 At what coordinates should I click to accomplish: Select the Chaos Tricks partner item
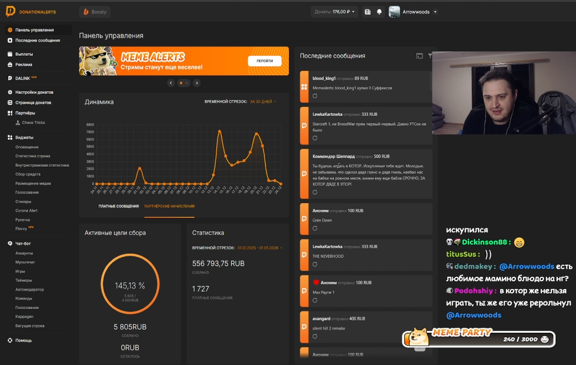click(x=33, y=123)
